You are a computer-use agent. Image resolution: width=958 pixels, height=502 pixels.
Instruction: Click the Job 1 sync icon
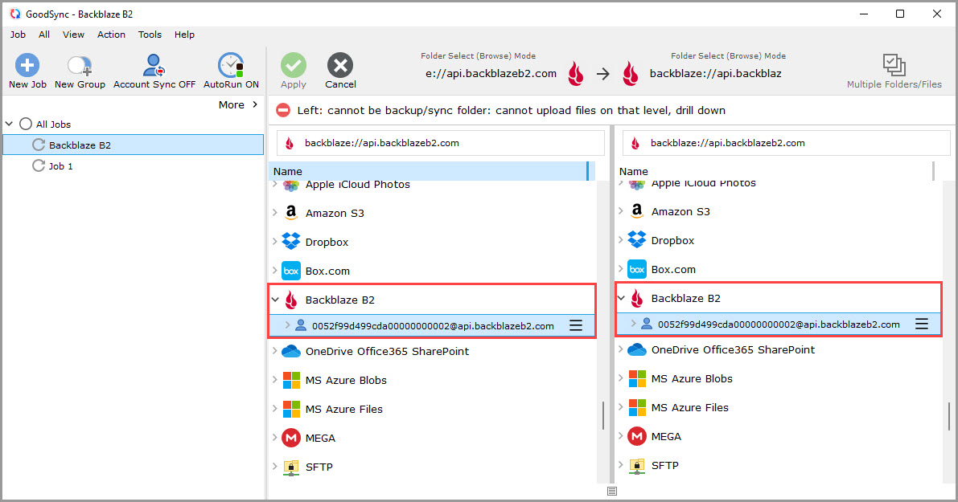click(x=39, y=166)
